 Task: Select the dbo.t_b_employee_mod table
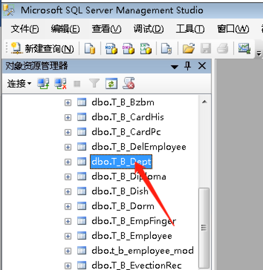pos(142,251)
